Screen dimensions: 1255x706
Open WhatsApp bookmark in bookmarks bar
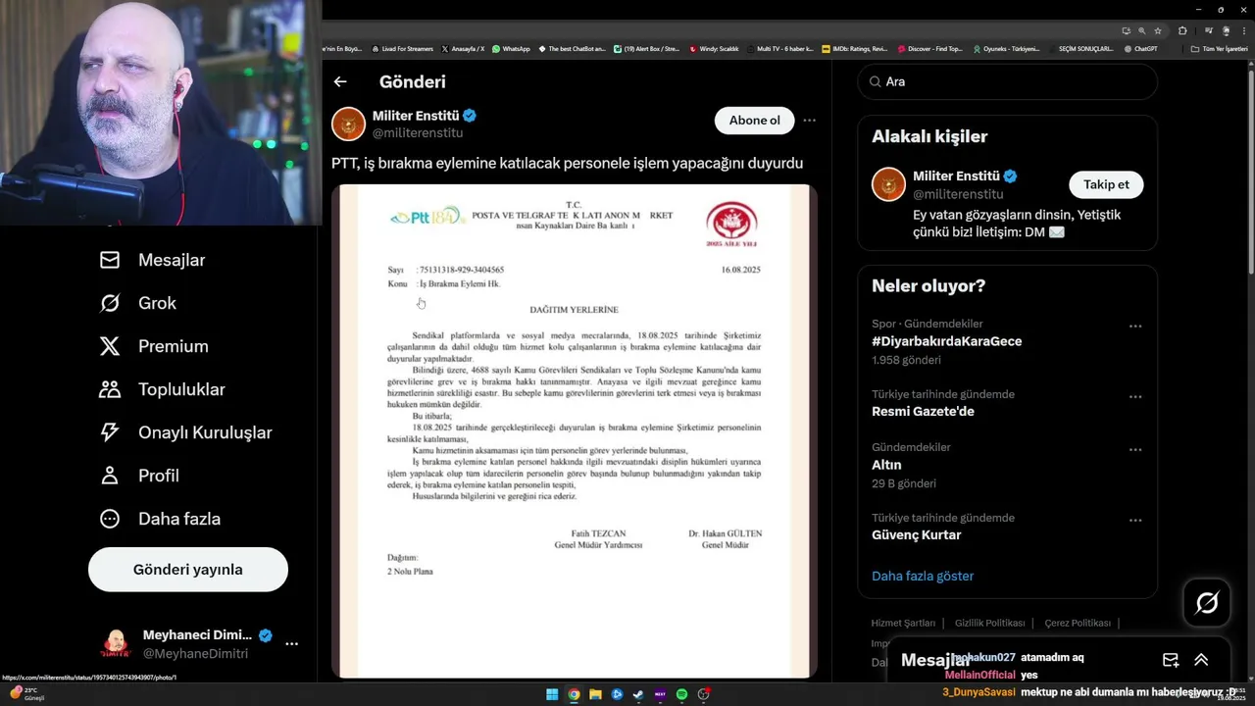(511, 49)
